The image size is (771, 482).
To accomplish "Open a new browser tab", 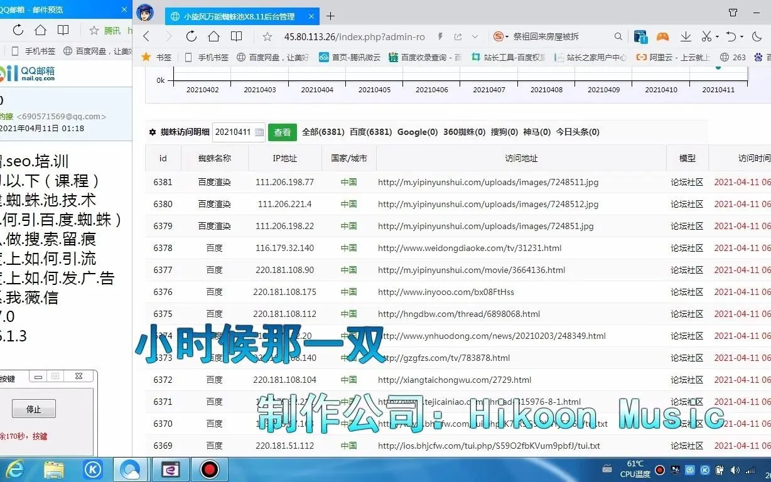I will (330, 16).
